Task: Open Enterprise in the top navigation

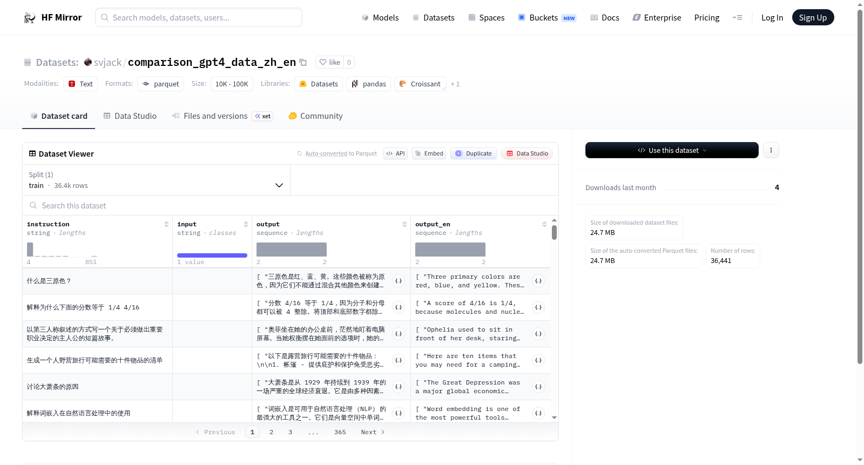Action: (657, 17)
